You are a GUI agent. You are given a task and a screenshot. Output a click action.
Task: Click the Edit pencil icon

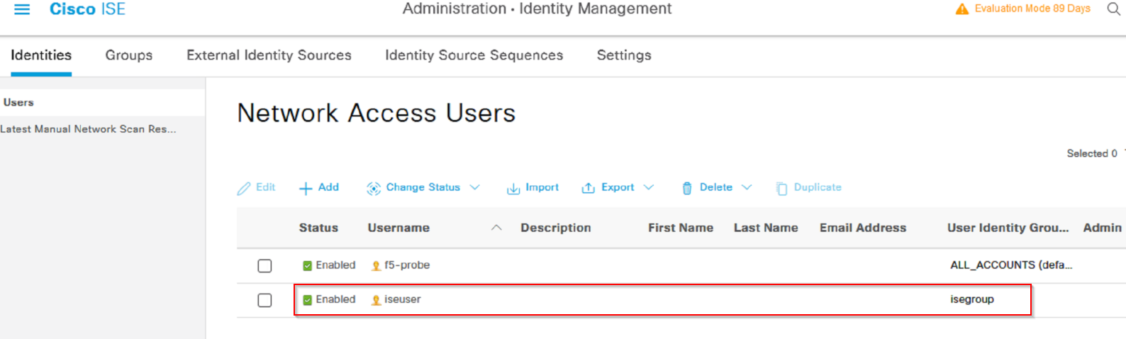tap(244, 188)
